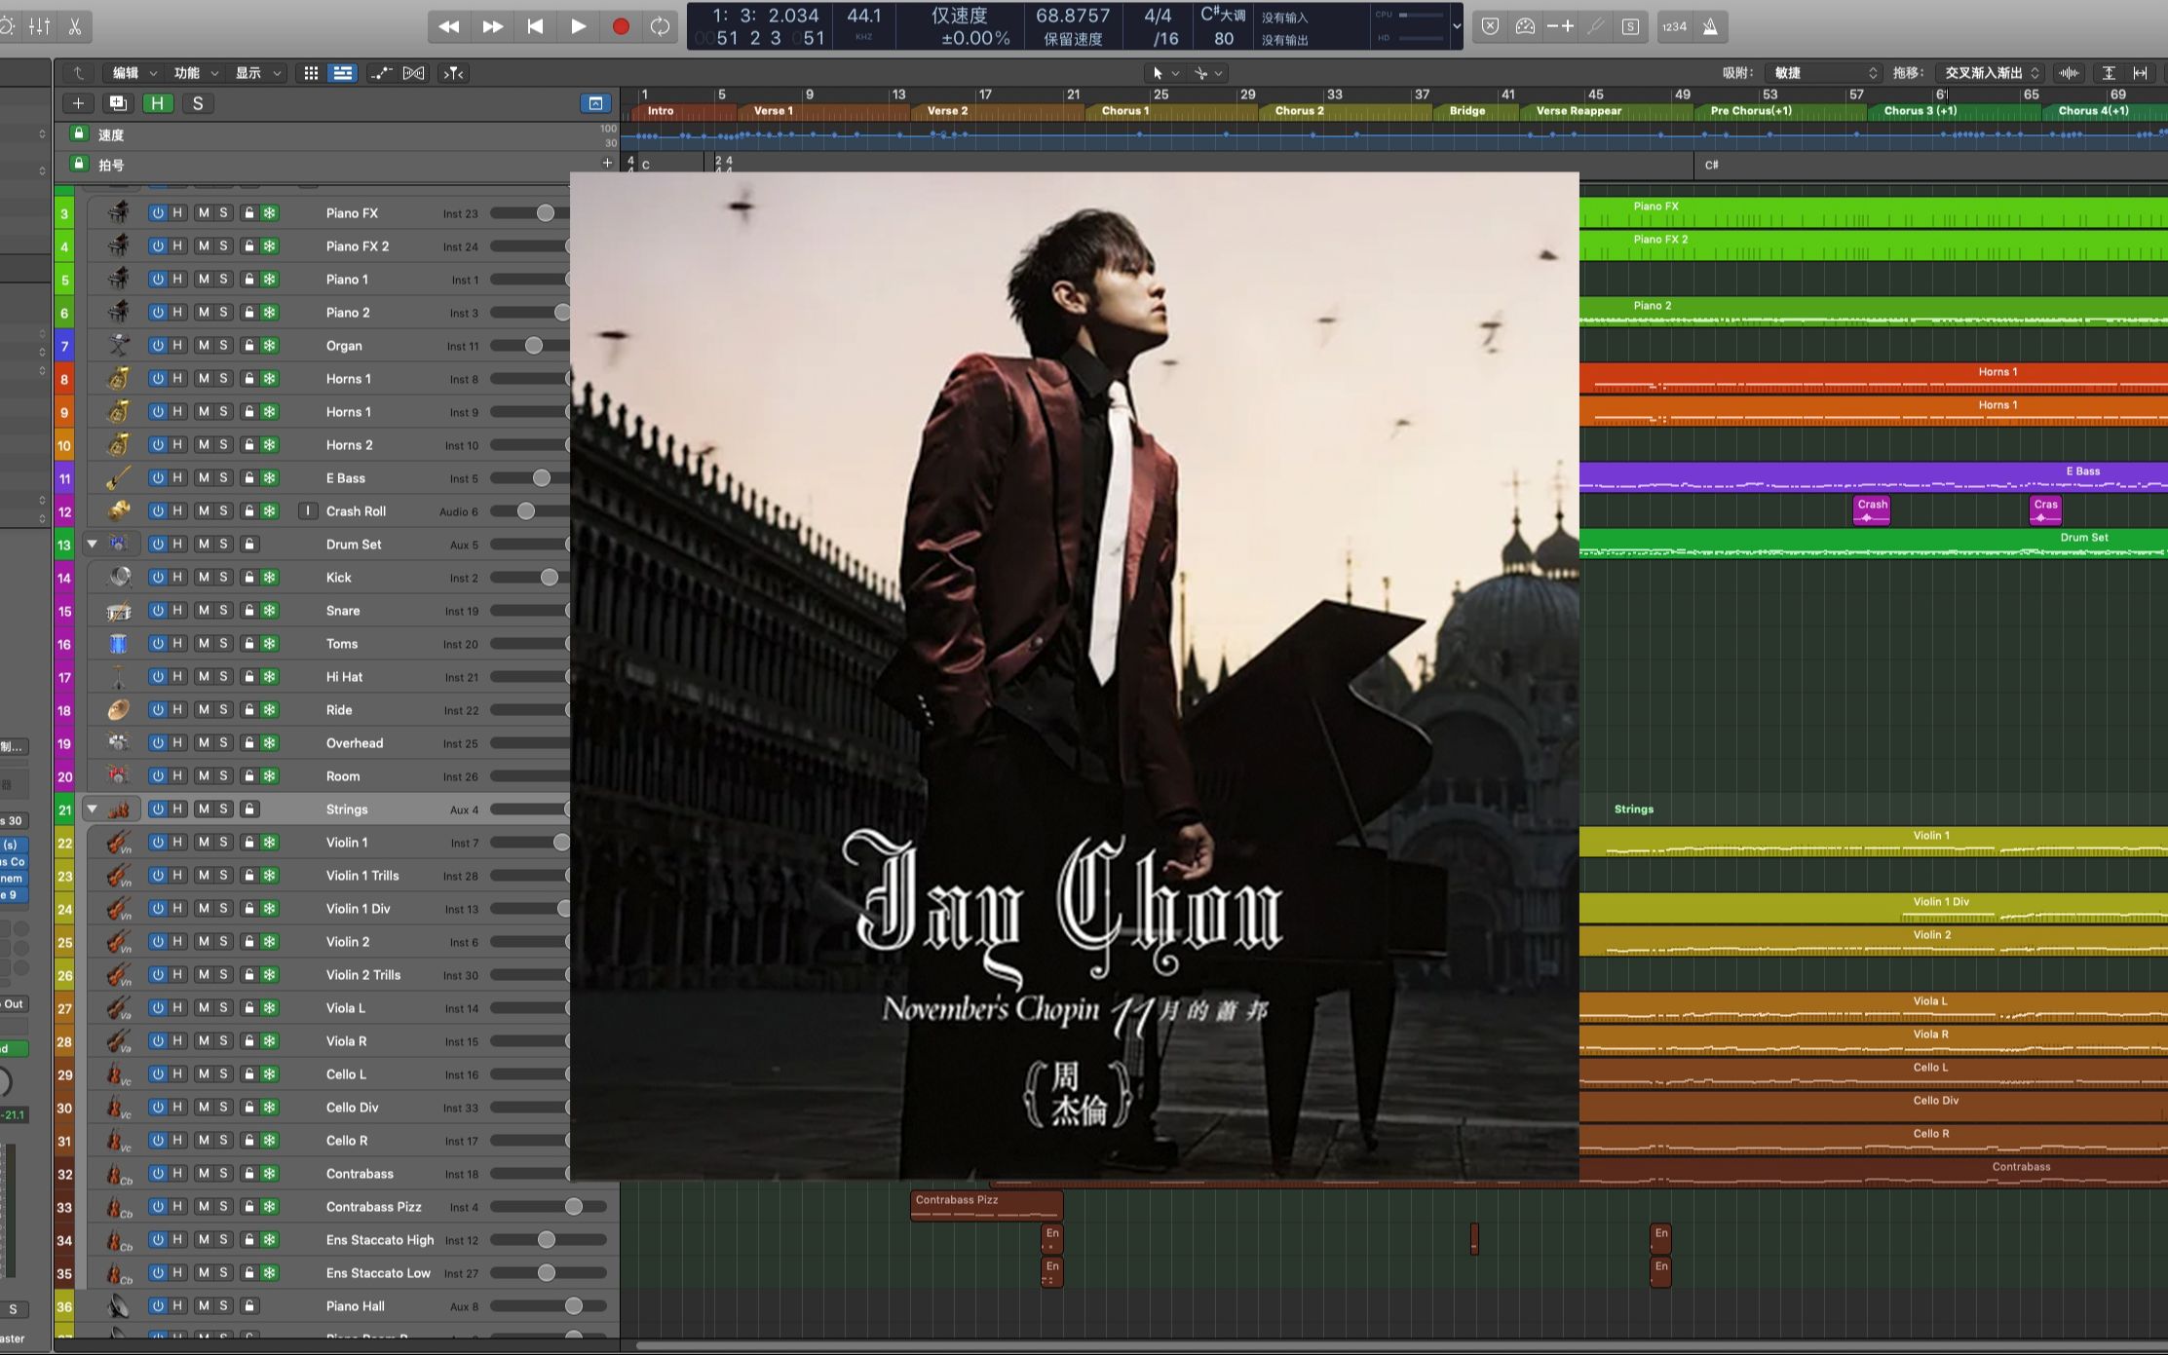Select the Bridge arrangement marker

point(1476,111)
